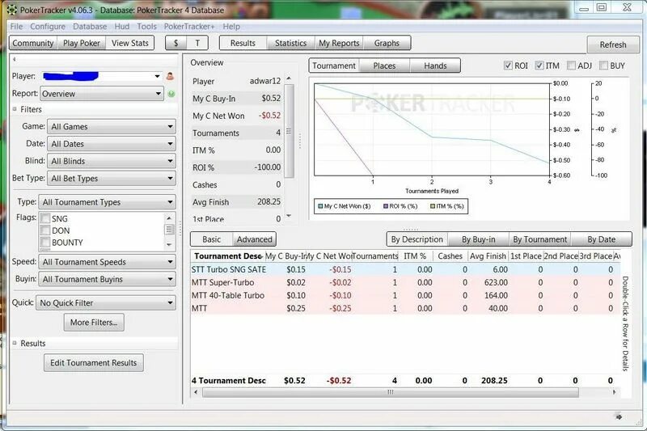
Task: Show the Tournament graph tab
Action: [x=334, y=65]
